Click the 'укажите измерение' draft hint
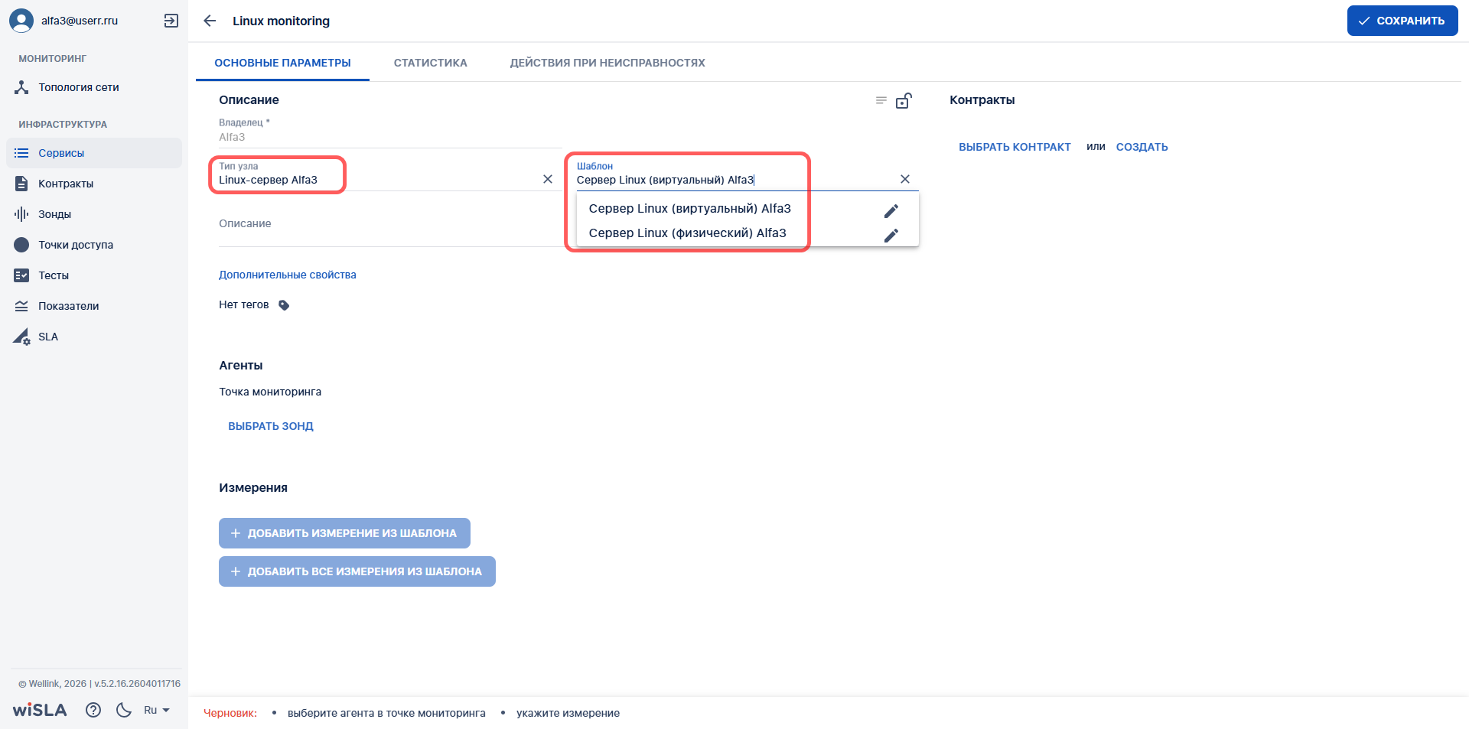 pos(568,713)
